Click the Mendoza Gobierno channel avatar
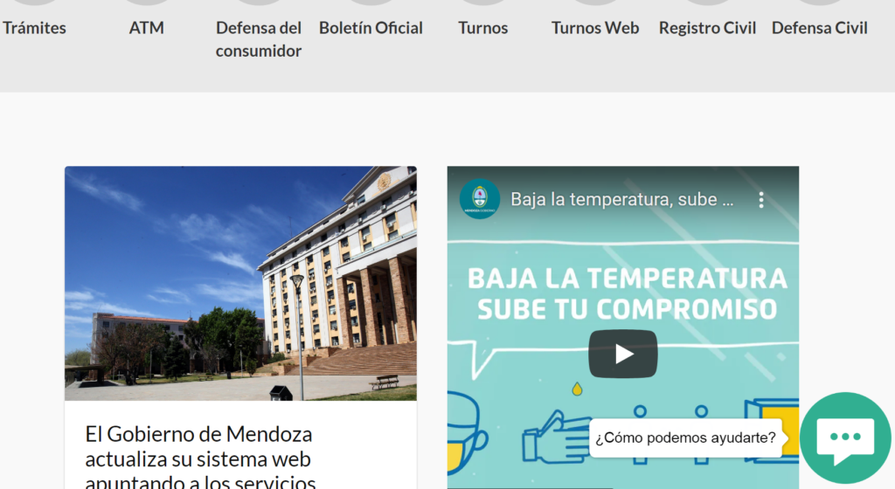 tap(480, 199)
